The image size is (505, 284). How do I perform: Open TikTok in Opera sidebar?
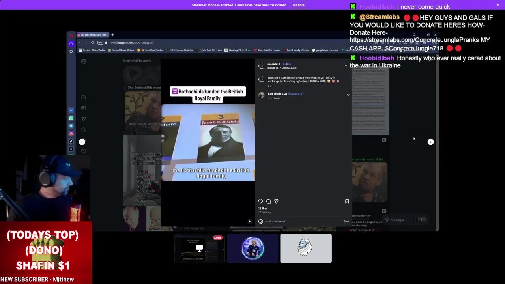coord(71,142)
